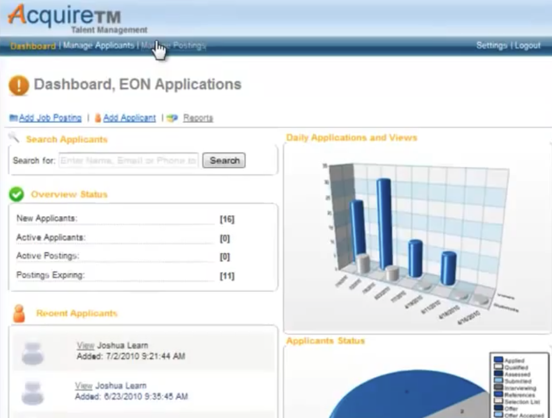Screen dimensions: 552x418
Task: Click the folder icon beside Add Job Posting
Action: [13, 118]
